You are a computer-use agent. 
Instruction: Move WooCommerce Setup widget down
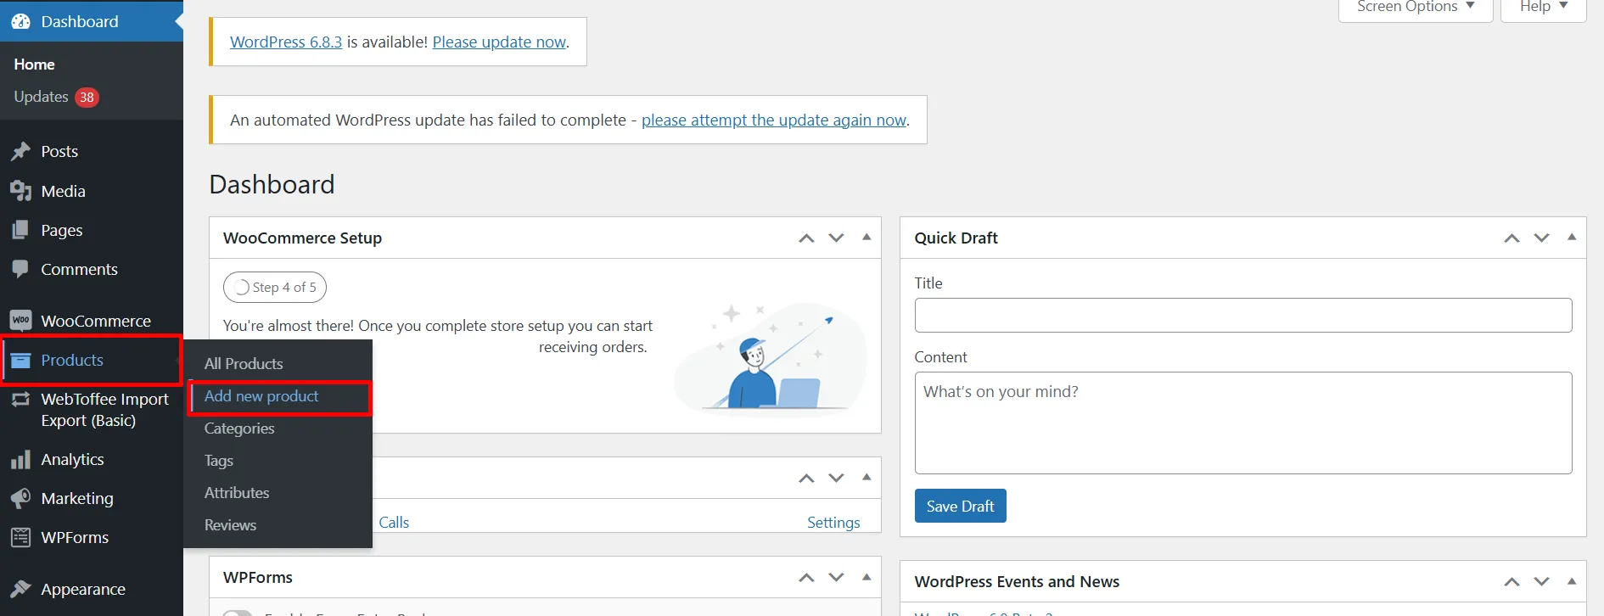coord(836,238)
